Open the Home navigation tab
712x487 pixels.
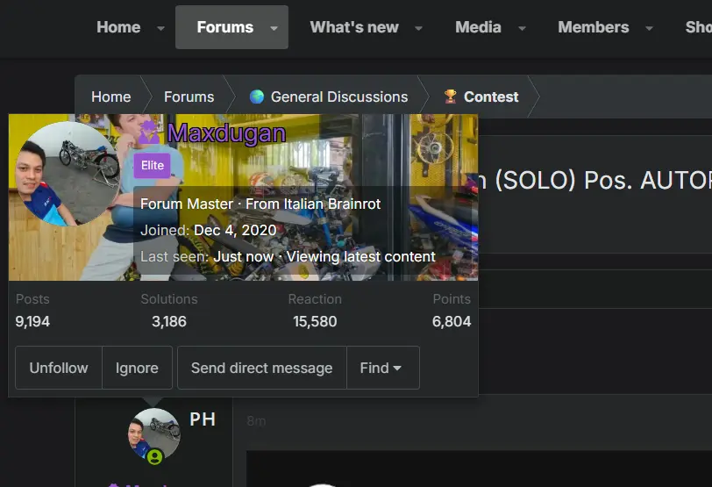(118, 27)
